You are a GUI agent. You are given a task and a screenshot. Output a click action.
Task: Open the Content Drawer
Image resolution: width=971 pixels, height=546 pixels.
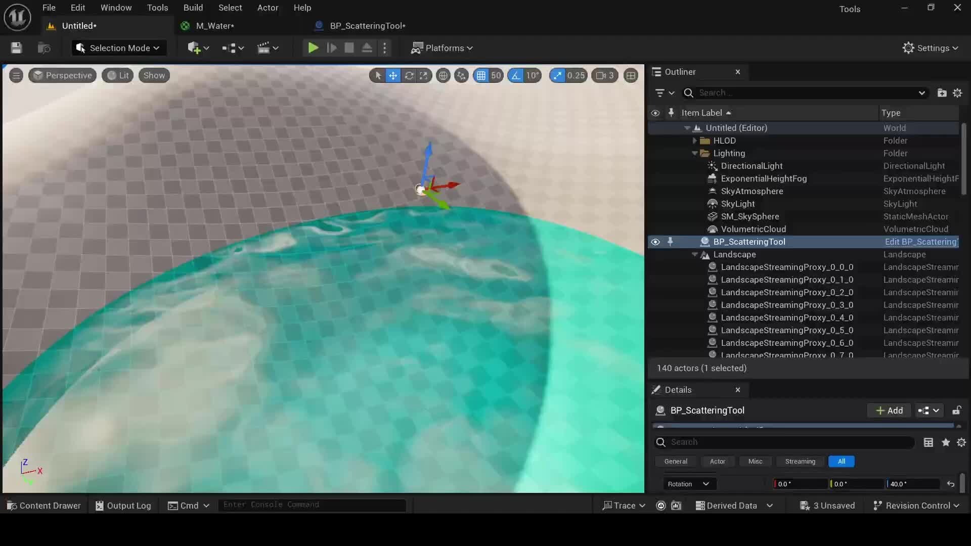point(43,506)
